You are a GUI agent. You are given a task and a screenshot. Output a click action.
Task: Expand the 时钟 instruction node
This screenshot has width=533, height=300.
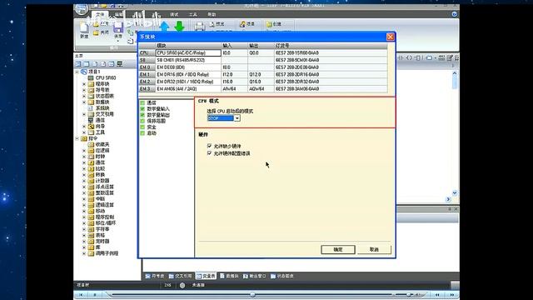(84, 157)
